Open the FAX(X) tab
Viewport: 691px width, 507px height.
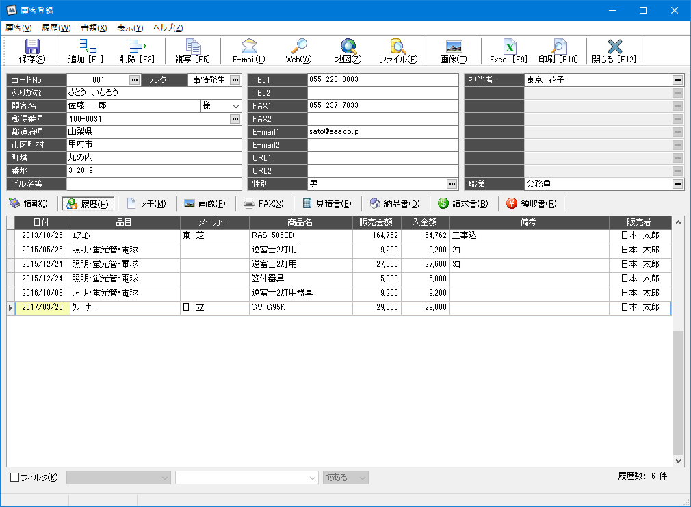[x=264, y=203]
